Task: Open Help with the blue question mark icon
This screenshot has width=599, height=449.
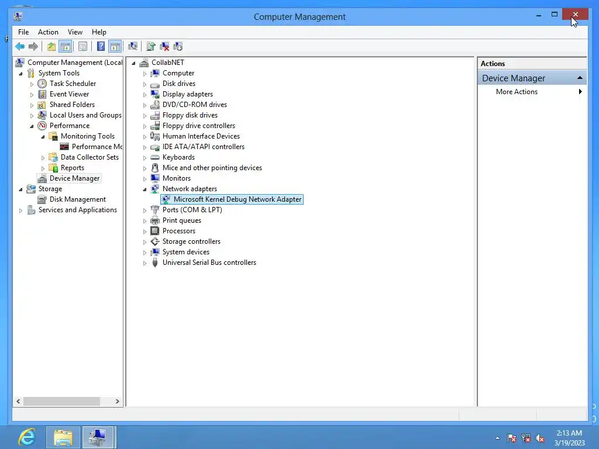Action: pos(101,47)
